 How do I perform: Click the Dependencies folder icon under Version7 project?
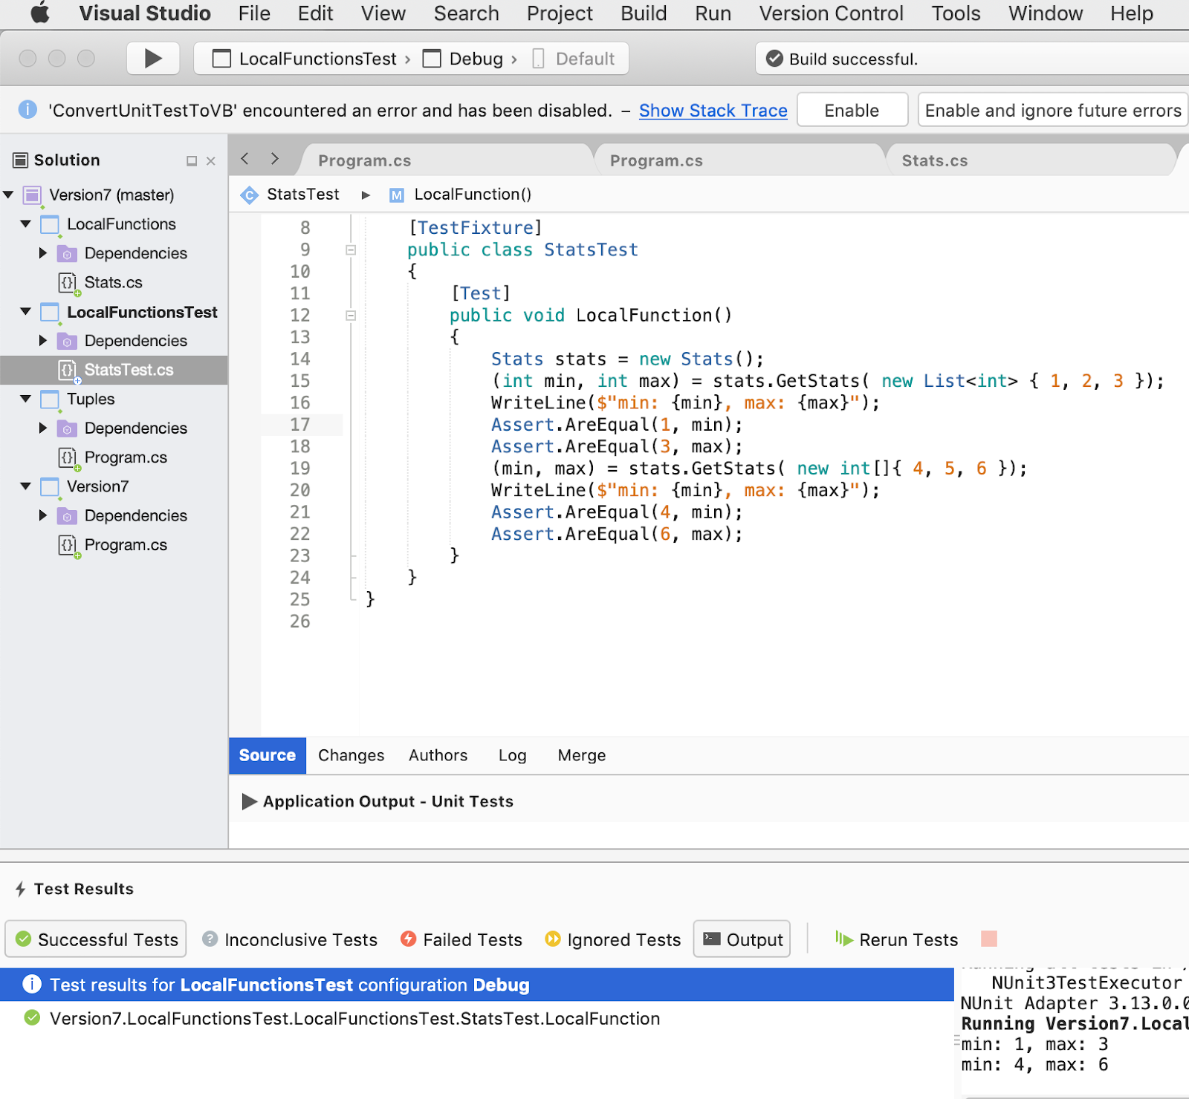click(68, 516)
